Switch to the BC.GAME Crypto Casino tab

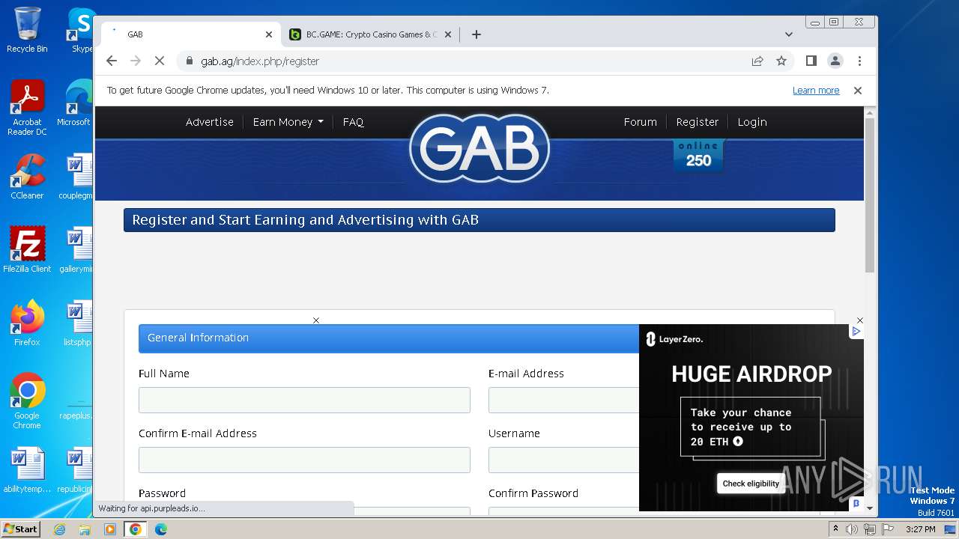tap(370, 34)
